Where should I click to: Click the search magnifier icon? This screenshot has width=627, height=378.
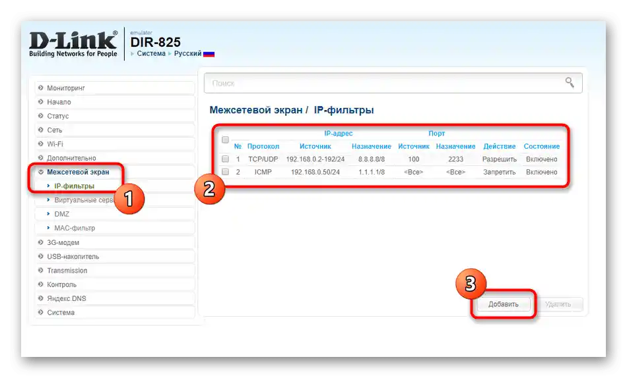click(x=570, y=82)
